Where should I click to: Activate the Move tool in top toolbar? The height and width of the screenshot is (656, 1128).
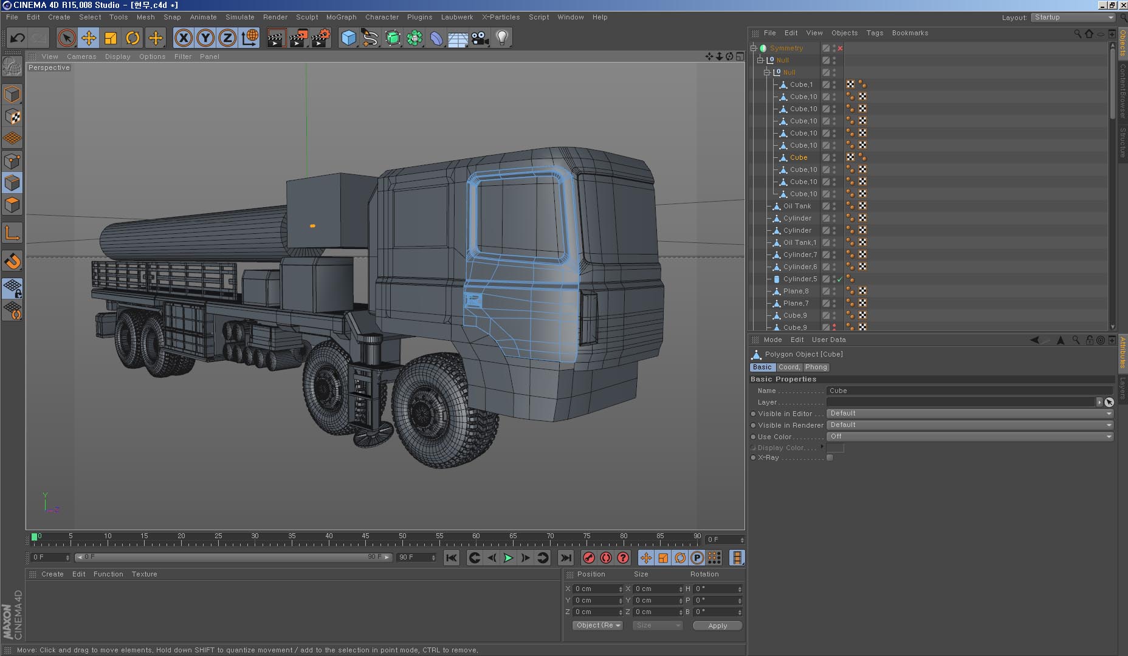pos(89,38)
